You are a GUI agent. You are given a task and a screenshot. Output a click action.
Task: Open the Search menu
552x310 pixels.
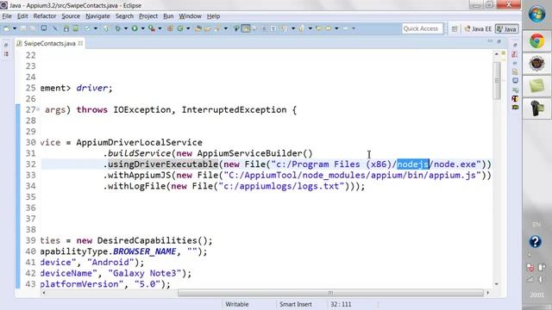click(x=124, y=16)
